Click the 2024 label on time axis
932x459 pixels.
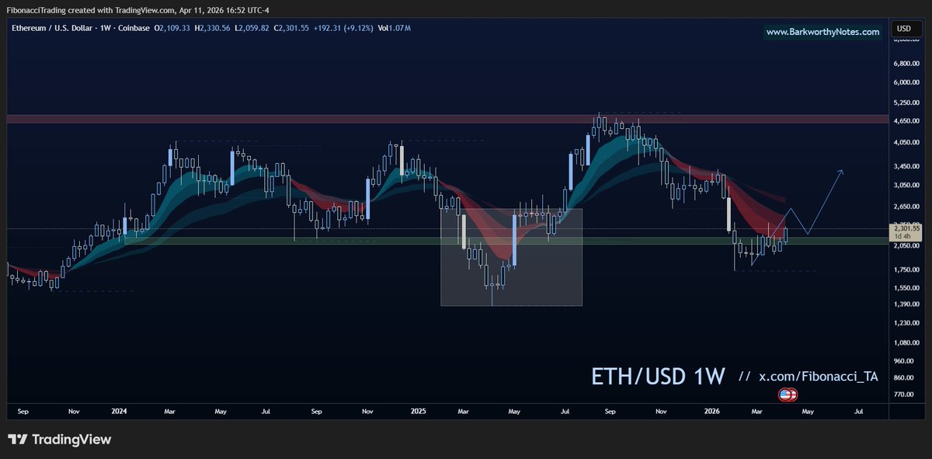click(119, 411)
